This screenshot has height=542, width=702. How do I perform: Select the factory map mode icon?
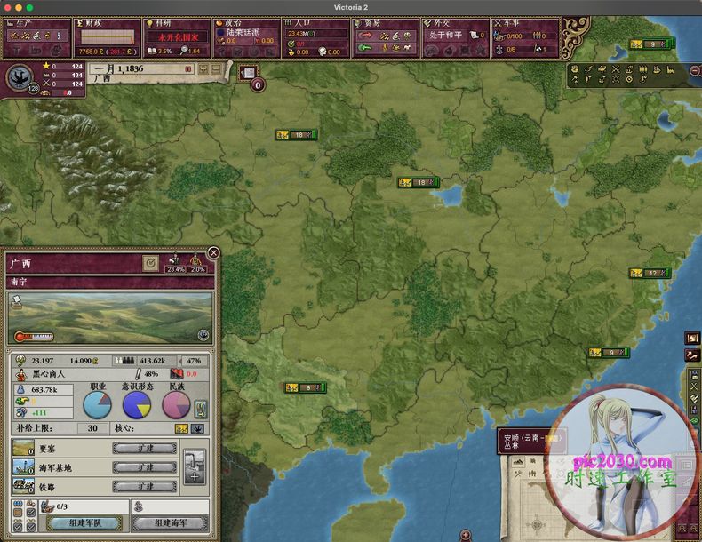[x=670, y=69]
